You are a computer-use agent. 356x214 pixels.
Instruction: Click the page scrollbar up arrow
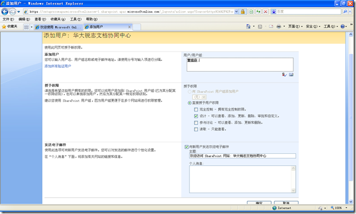[351, 35]
